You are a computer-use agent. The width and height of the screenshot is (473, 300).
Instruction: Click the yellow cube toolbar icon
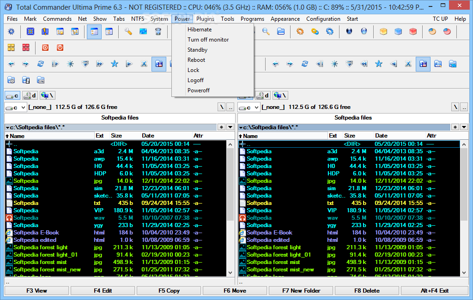[383, 31]
